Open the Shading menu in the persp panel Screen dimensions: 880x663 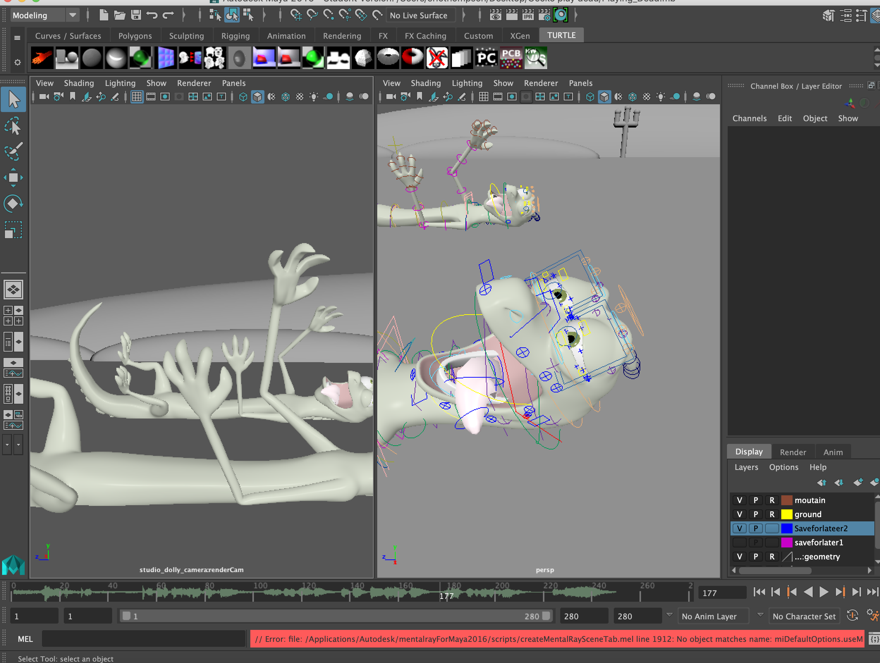426,83
